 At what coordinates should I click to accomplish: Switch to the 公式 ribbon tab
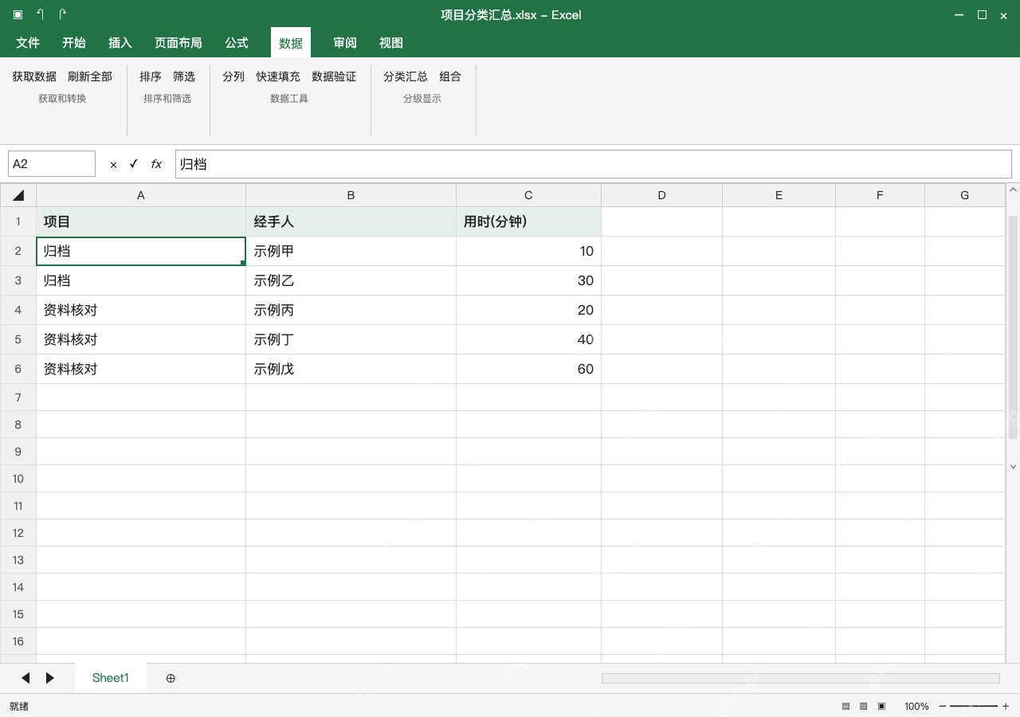[237, 43]
